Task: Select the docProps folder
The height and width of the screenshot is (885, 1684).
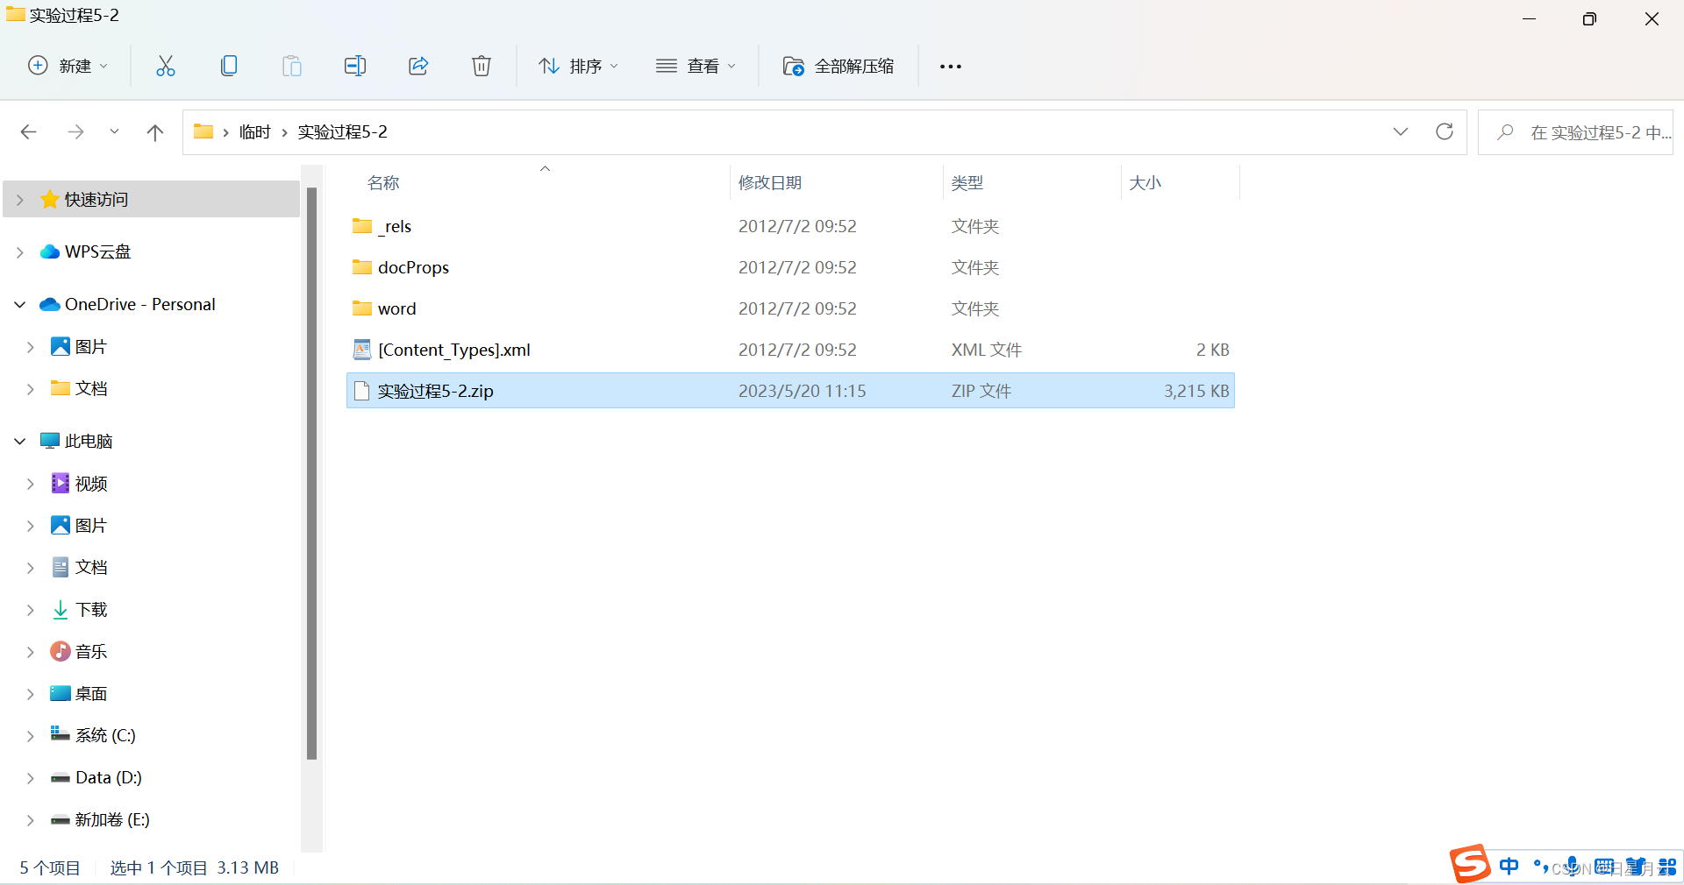Action: pyautogui.click(x=790, y=267)
